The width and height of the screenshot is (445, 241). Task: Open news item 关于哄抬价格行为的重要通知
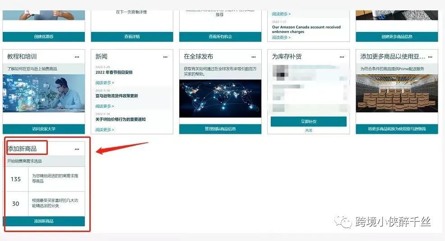coord(121,119)
